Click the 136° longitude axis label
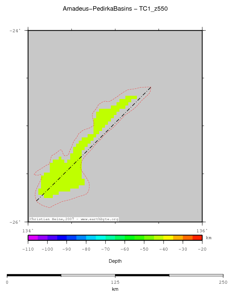 click(202, 231)
